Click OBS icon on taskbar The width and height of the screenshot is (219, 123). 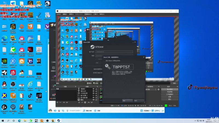[x=47, y=121]
